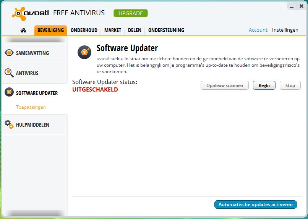Viewport: 308px width, 219px height.
Task: Select Toepassingen under Software Updater
Action: pos(31,107)
